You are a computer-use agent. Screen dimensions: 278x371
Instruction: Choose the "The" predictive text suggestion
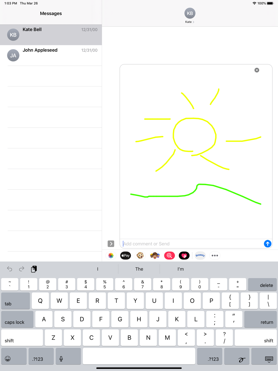(x=139, y=269)
